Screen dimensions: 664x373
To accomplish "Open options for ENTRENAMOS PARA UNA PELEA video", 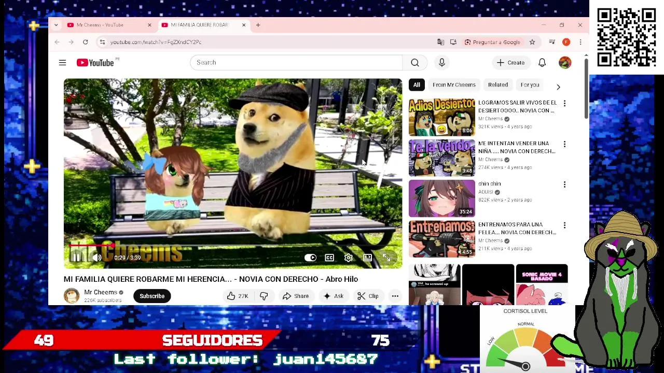I will coord(564,225).
